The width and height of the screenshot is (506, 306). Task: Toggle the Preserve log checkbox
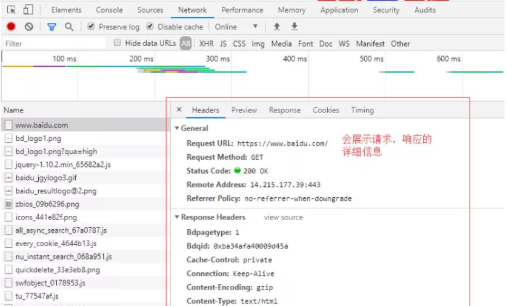91,27
